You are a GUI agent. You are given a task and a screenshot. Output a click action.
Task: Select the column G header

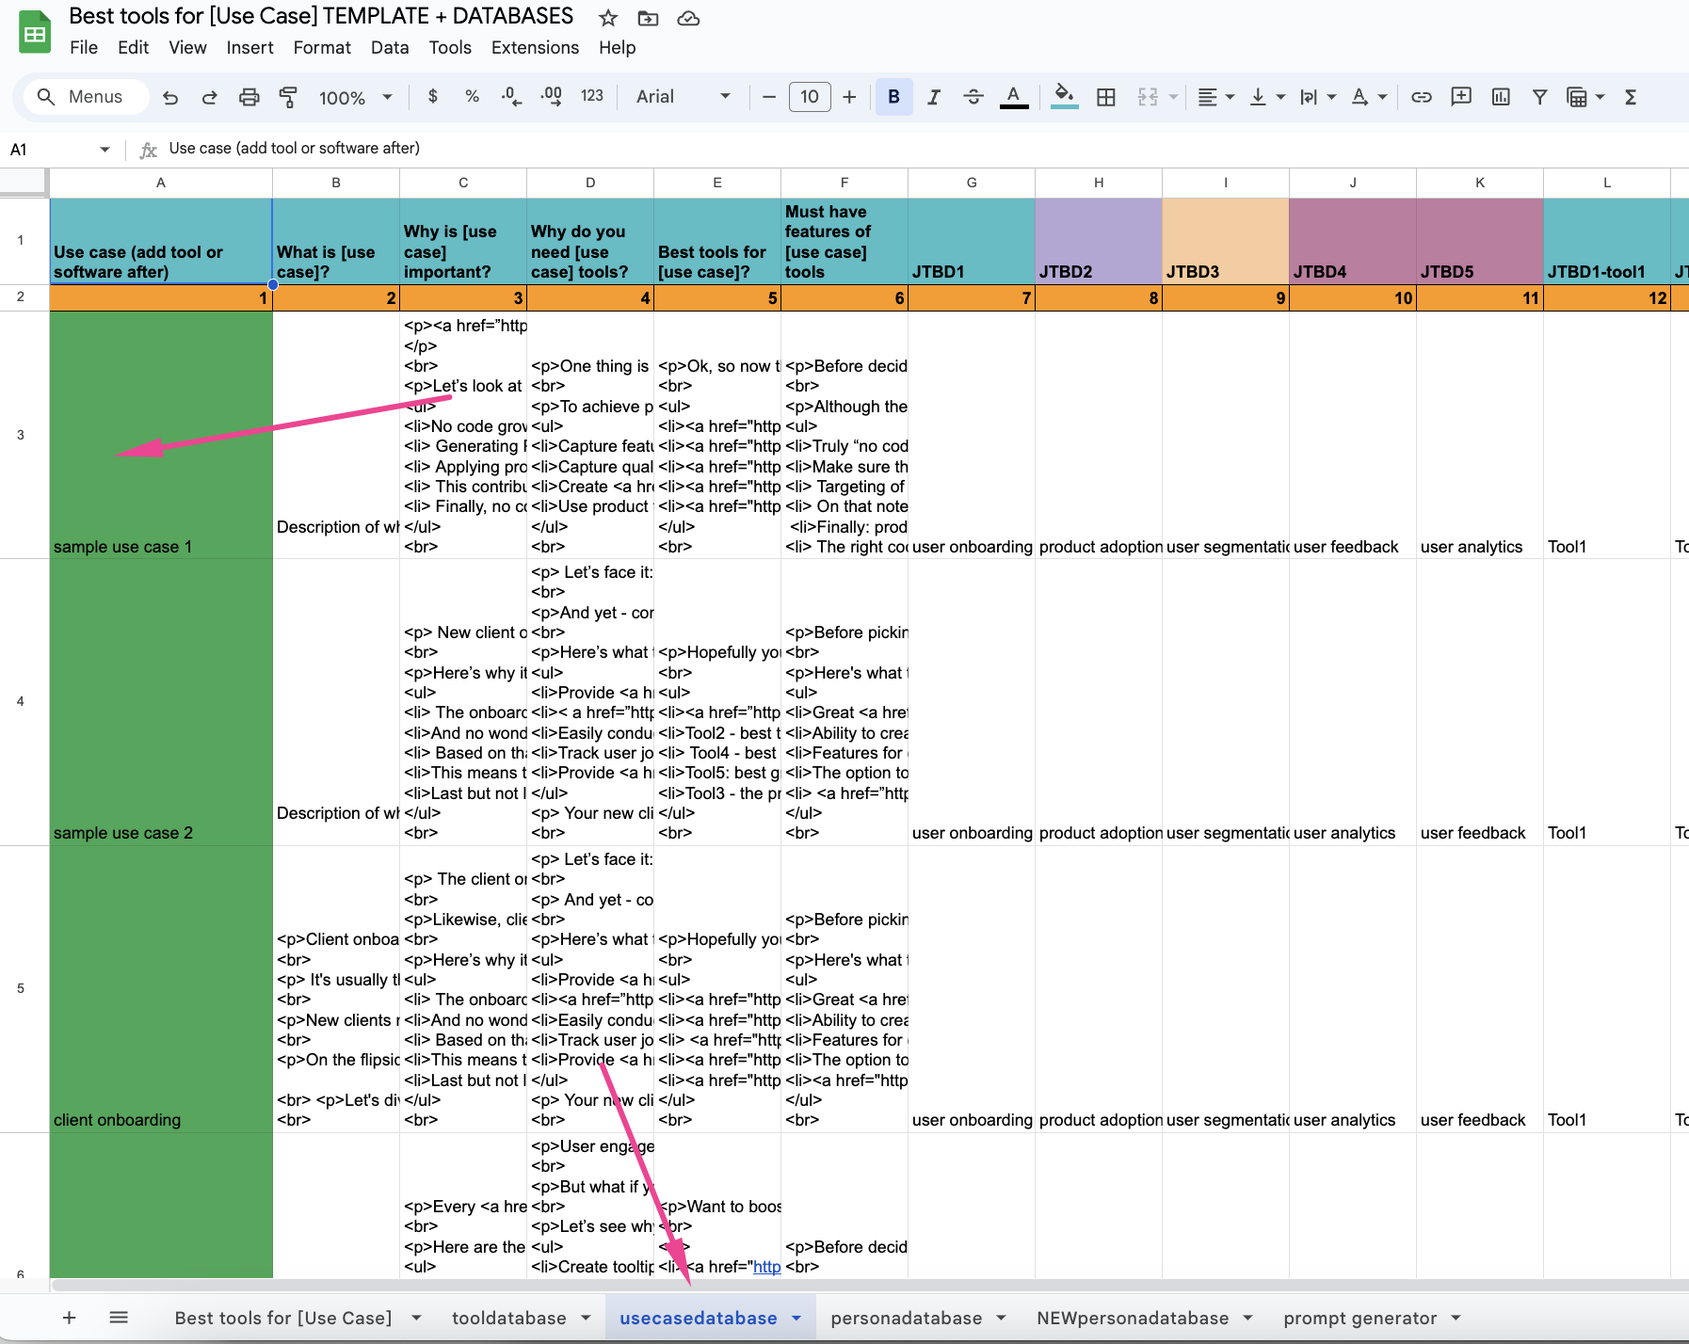tap(972, 183)
